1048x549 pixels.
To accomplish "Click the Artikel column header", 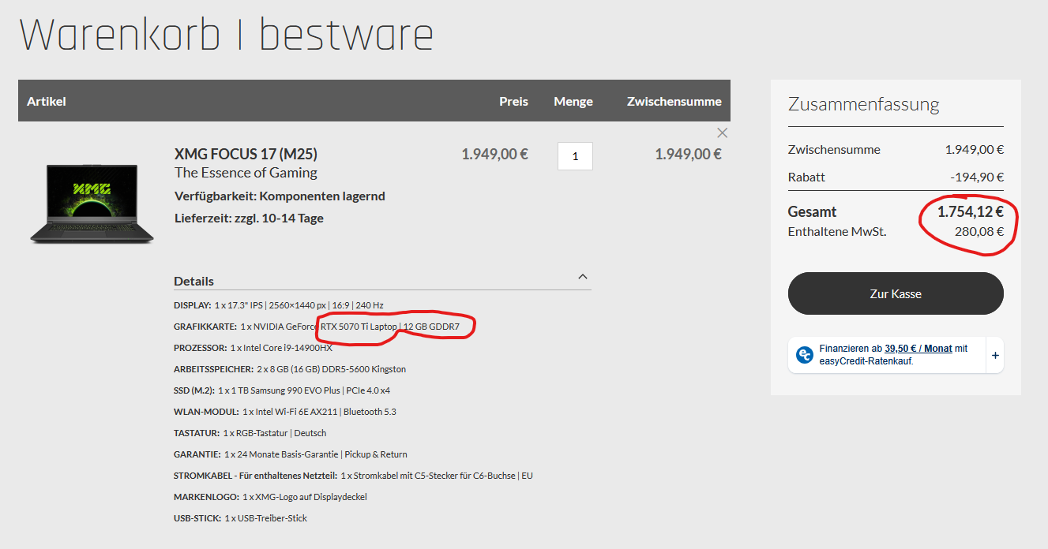I will coord(47,101).
